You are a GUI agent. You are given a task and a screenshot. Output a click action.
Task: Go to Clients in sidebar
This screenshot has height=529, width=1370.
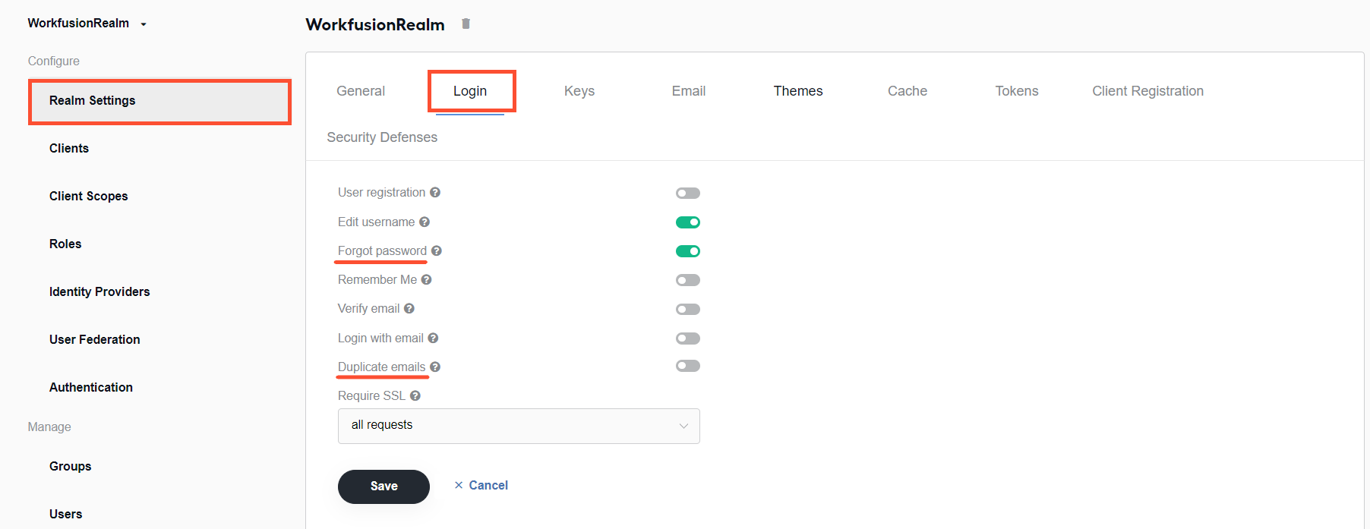[69, 149]
